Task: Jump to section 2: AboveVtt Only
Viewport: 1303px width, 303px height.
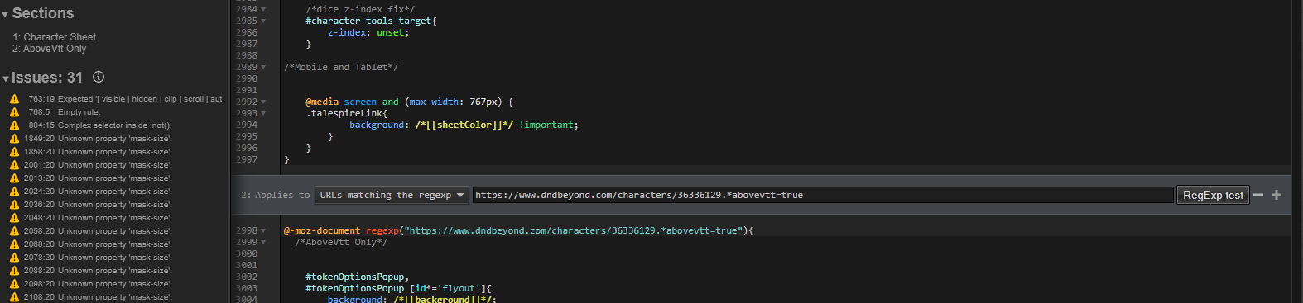Action: (49, 49)
